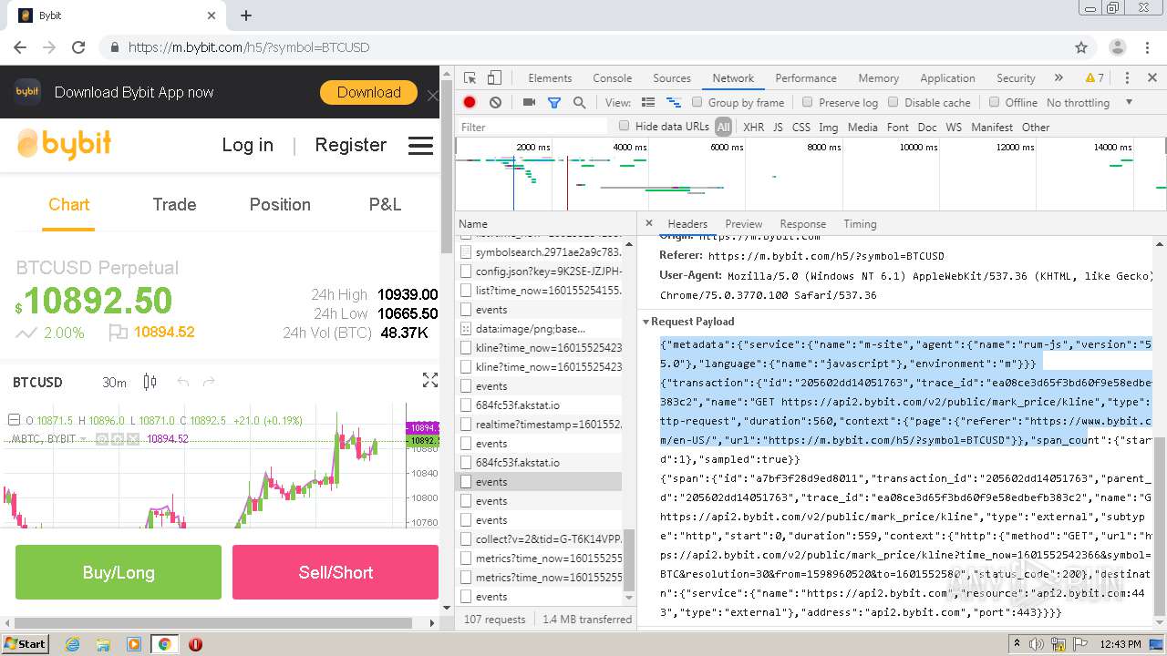Tick the Offline checkbox

click(994, 103)
